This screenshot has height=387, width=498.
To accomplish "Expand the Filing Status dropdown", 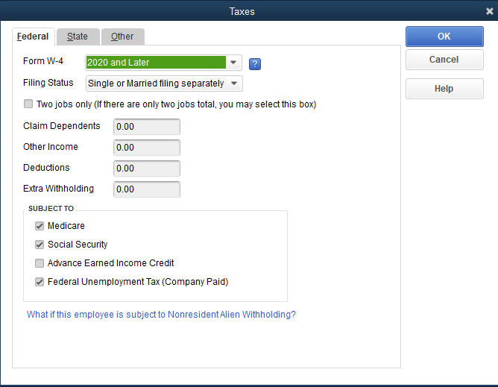I will pyautogui.click(x=235, y=84).
